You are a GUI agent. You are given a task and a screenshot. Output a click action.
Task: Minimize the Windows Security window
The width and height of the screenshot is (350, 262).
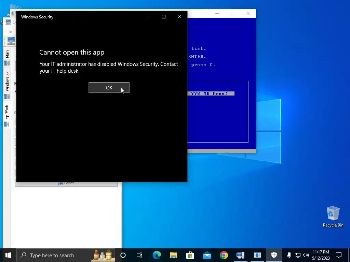(148, 17)
